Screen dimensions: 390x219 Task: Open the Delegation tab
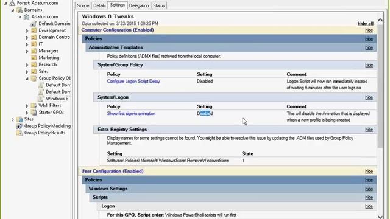(x=139, y=5)
